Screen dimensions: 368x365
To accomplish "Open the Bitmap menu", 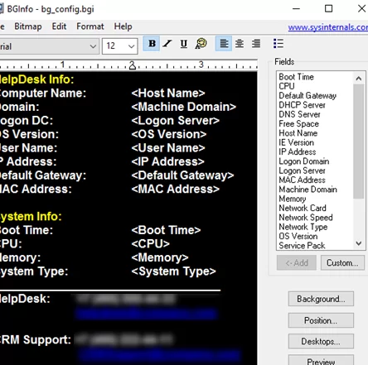I will pos(28,26).
